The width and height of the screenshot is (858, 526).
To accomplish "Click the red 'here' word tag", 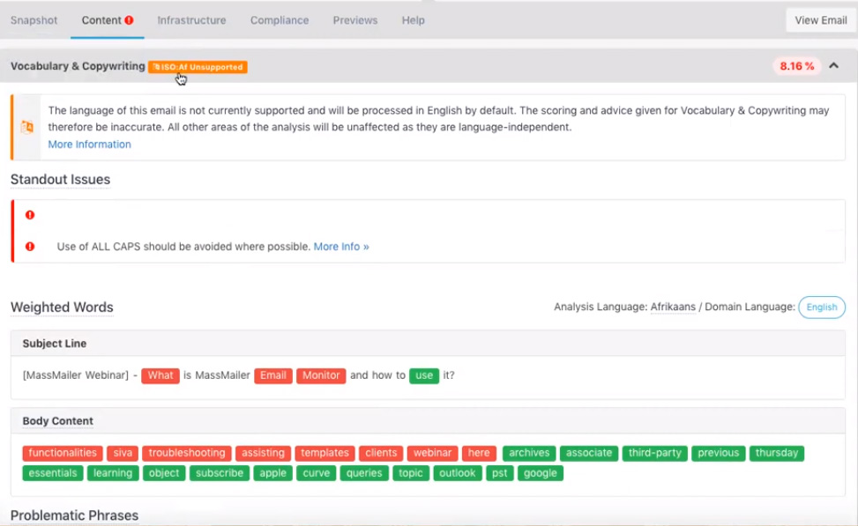I will (x=479, y=453).
